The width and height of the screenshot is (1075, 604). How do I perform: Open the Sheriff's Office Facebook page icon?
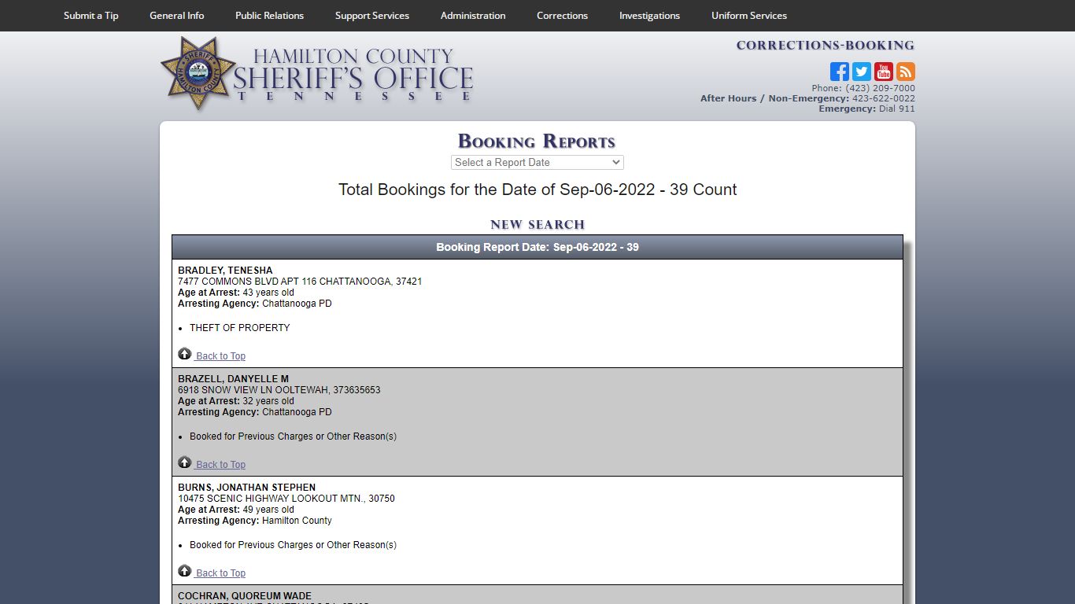click(x=840, y=72)
